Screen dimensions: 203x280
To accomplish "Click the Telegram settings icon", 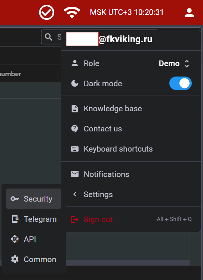I will [15, 219].
